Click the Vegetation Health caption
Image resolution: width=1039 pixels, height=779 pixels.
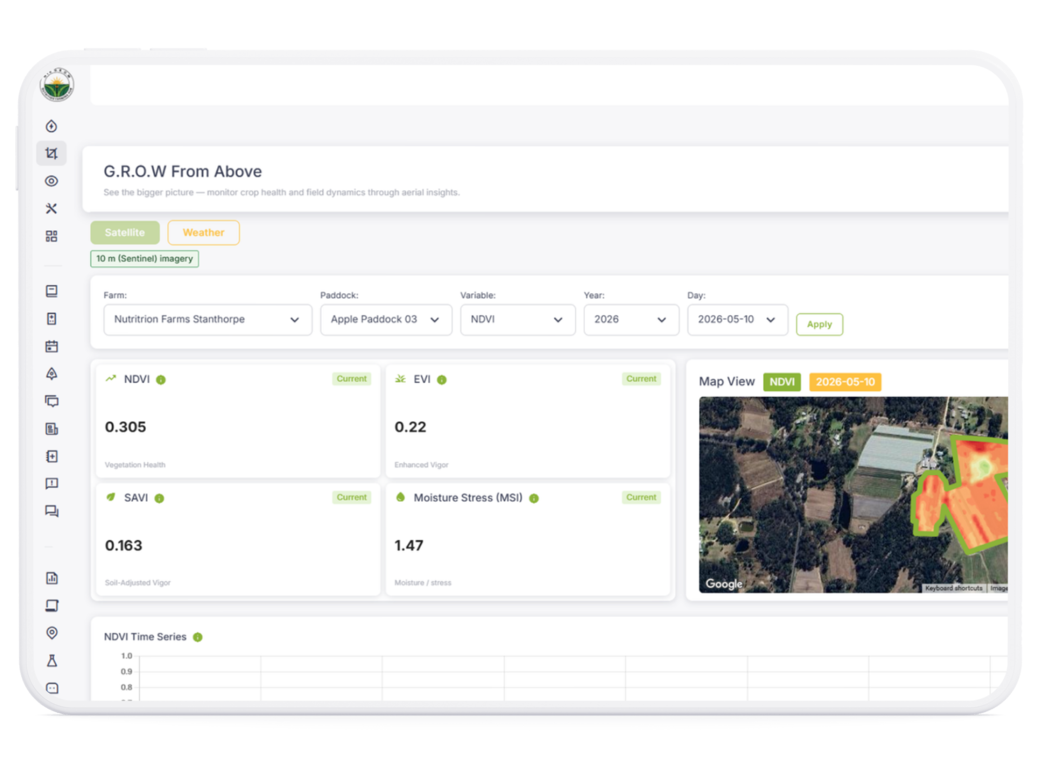click(135, 465)
